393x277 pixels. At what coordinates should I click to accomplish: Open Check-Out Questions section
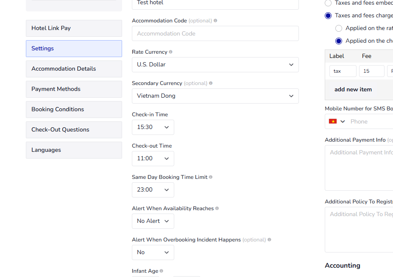(x=74, y=130)
